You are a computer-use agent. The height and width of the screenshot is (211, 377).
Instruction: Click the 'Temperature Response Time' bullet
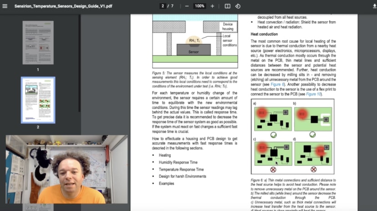(181, 169)
